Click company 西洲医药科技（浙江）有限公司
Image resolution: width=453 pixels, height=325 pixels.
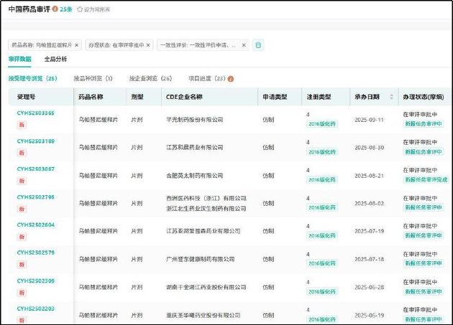(206, 199)
